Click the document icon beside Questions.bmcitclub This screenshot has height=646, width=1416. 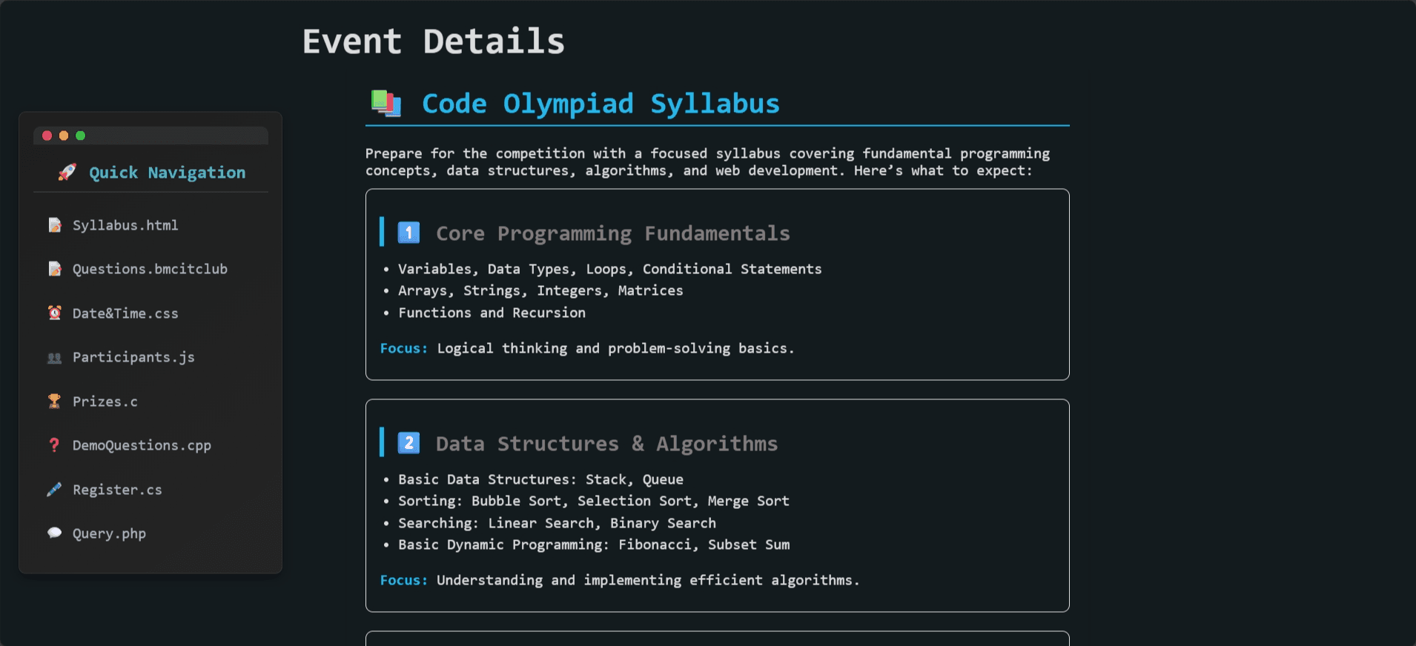tap(54, 269)
